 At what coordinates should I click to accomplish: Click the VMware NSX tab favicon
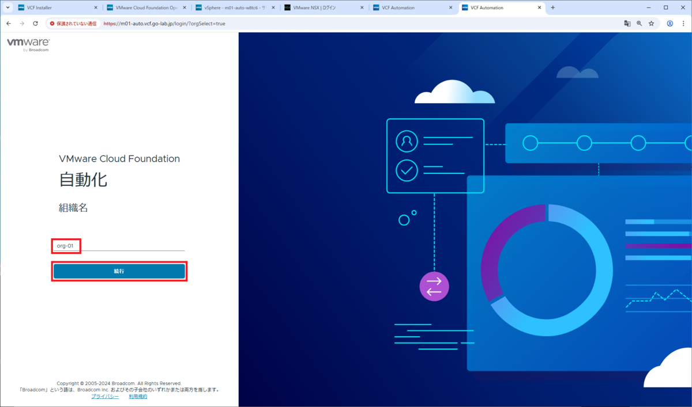(x=287, y=7)
